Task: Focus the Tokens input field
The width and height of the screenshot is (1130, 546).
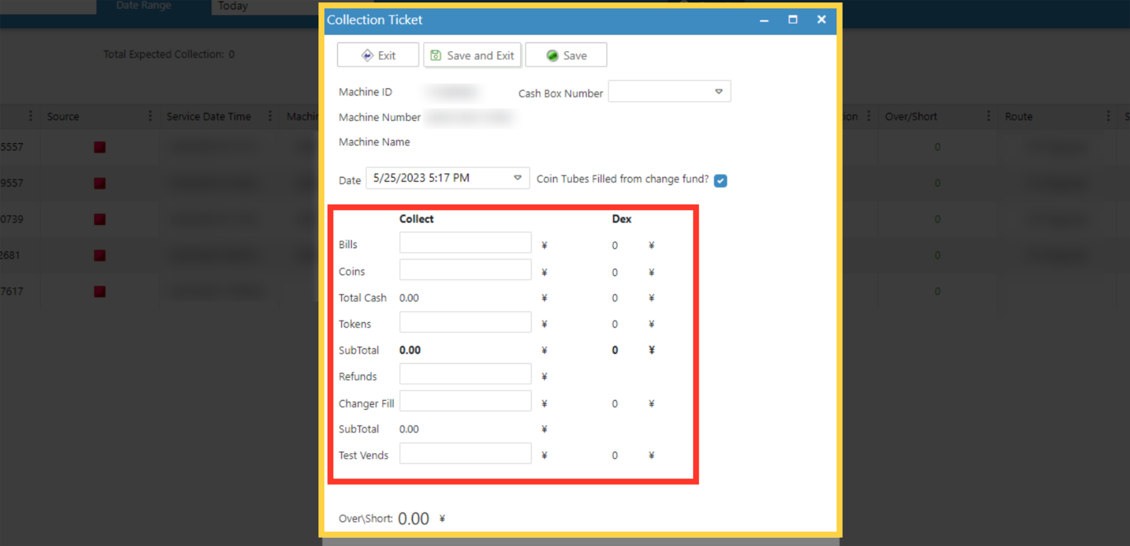Action: [465, 323]
